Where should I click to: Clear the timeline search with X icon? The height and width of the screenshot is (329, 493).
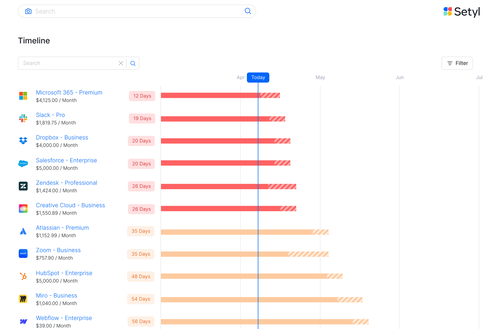[x=121, y=63]
